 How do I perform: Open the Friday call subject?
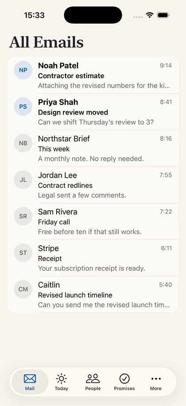pos(54,222)
